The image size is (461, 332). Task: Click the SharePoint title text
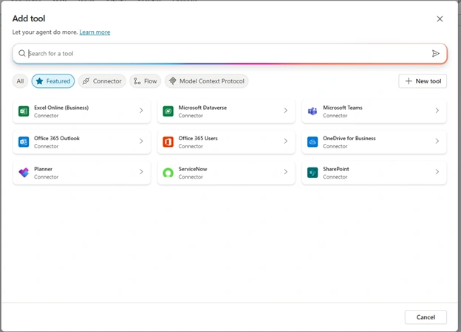[335, 169]
